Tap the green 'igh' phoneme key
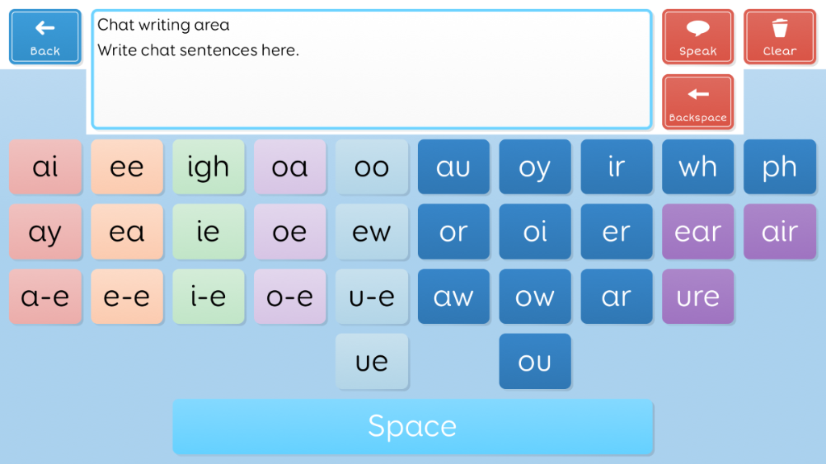This screenshot has width=826, height=464. [208, 167]
